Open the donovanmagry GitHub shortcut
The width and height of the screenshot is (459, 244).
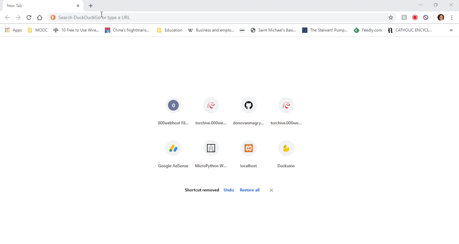248,105
